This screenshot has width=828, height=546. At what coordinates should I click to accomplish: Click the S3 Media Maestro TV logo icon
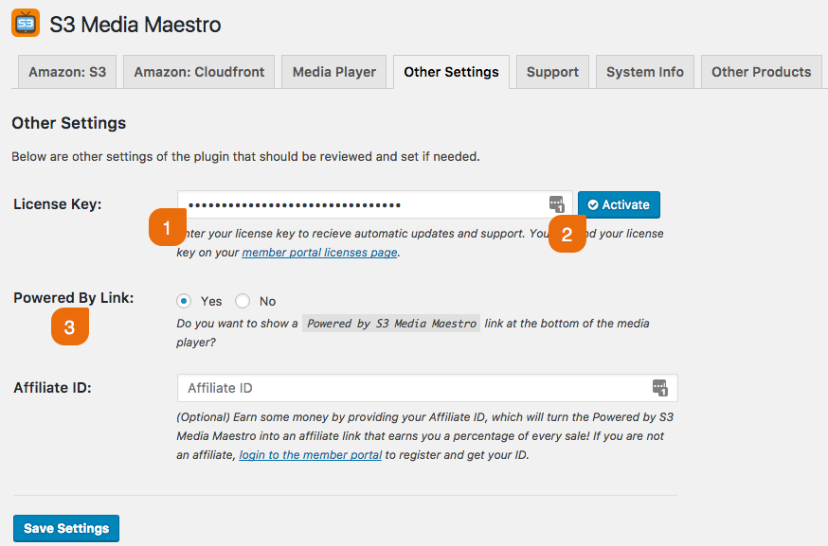click(x=27, y=23)
